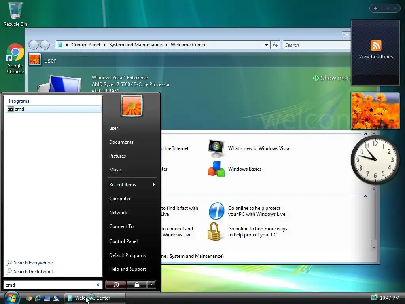Select Search the Internet link
Screen dimensions: 405x304
tap(33, 272)
